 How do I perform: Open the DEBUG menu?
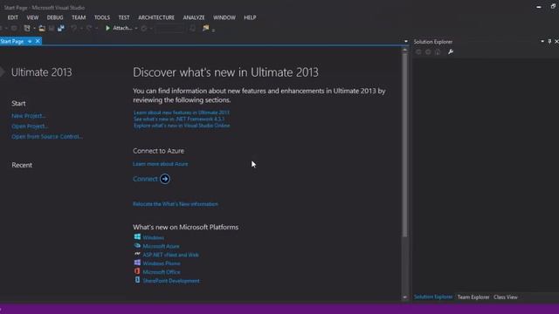tap(55, 17)
